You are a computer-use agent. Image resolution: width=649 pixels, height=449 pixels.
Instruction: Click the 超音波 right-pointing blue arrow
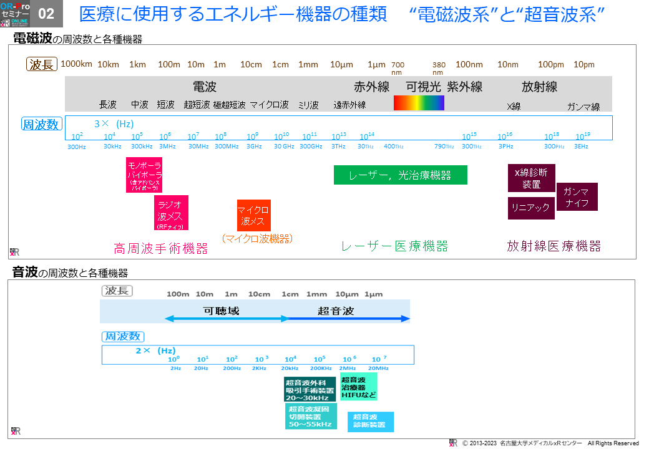(348, 318)
